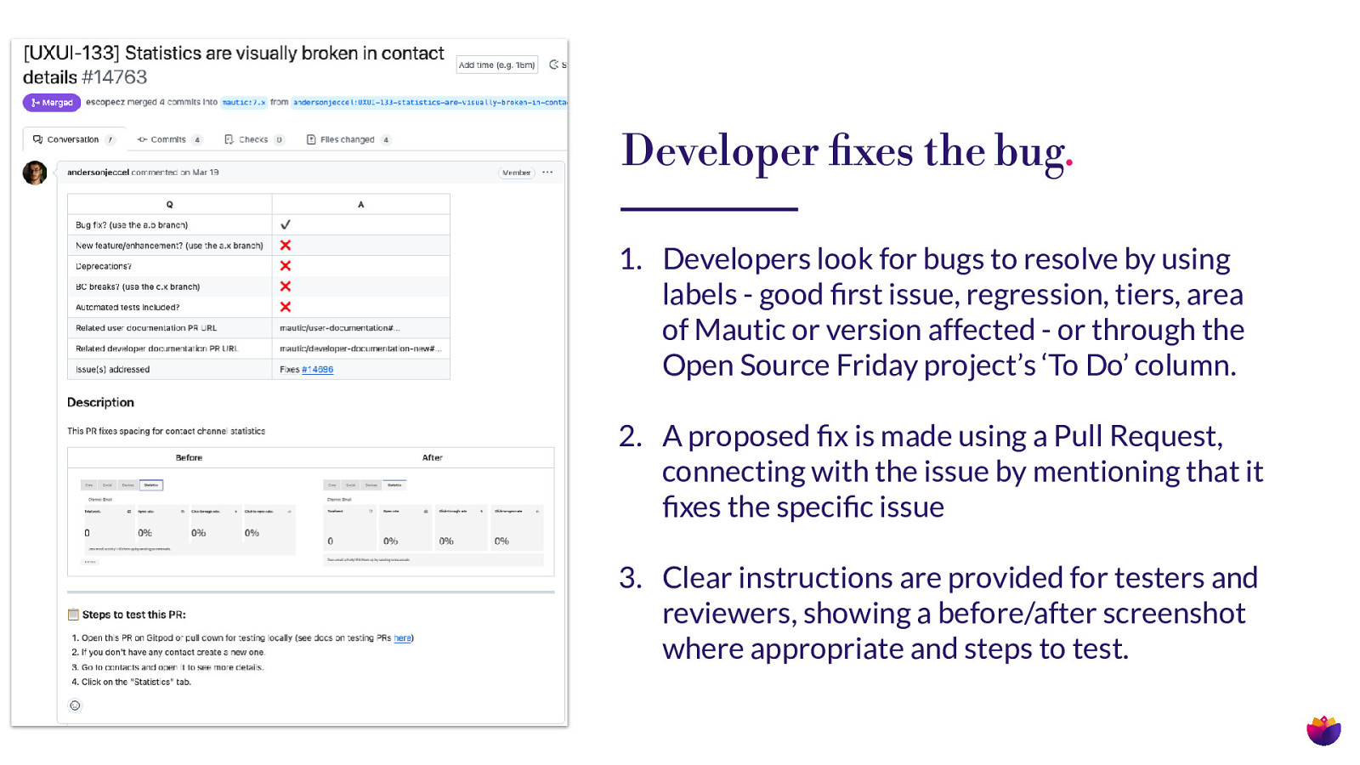The image size is (1360, 765).
Task: Open the After screenshot thumbnail
Action: point(433,521)
